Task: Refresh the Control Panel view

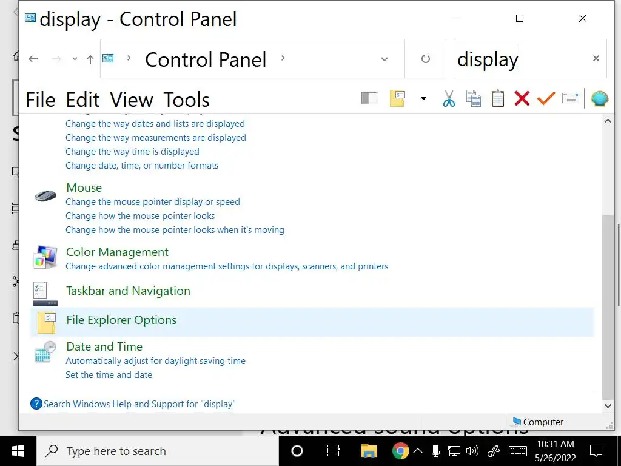Action: coord(425,59)
